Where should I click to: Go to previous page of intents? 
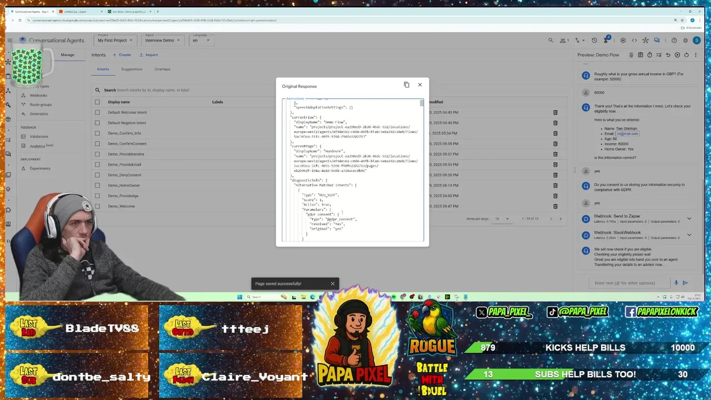tap(551, 219)
